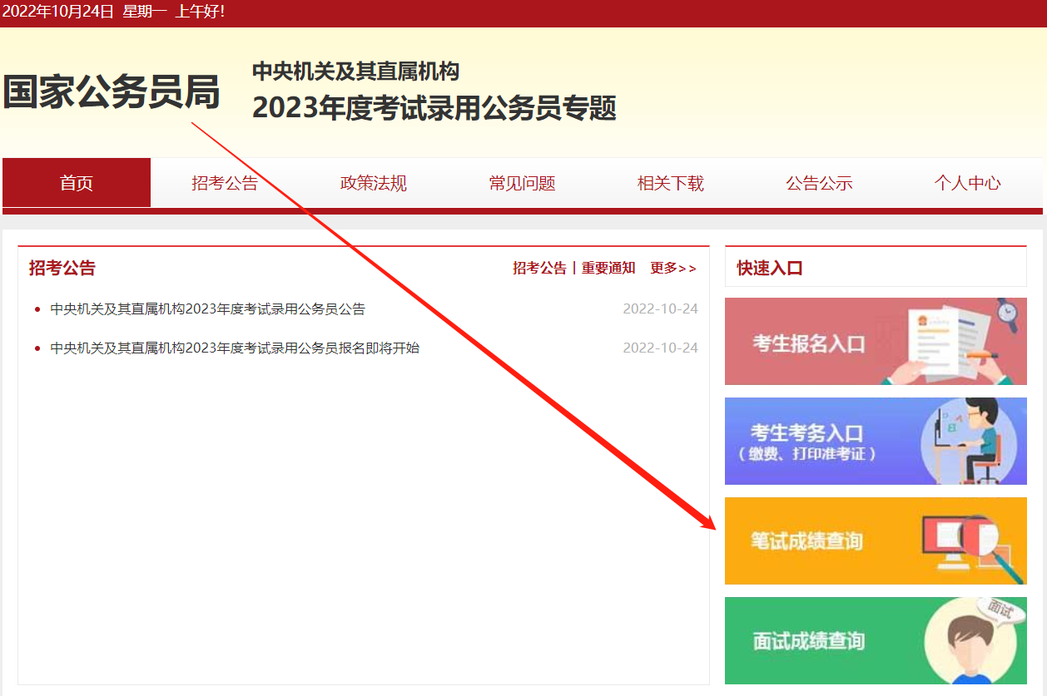The width and height of the screenshot is (1047, 696).
Task: Open the 笔试成绩查询 written score banner
Action: click(x=876, y=541)
